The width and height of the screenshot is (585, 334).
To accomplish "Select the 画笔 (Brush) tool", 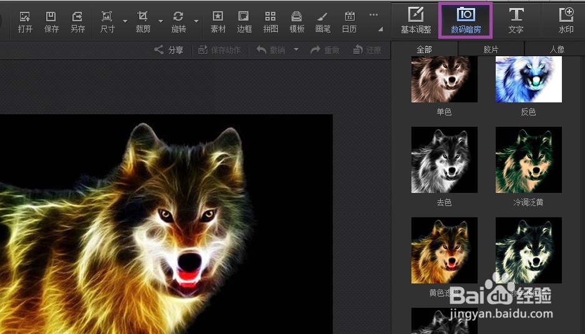I will (x=323, y=22).
